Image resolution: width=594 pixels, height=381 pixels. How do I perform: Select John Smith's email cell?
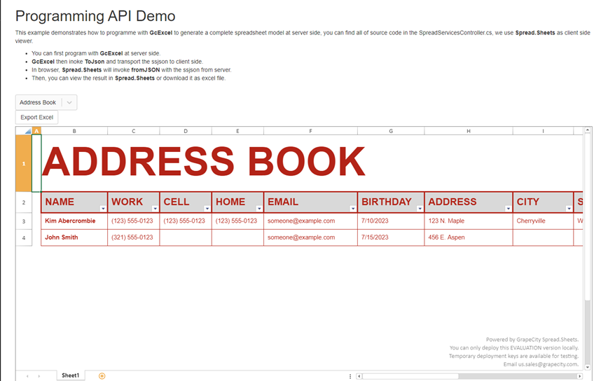pyautogui.click(x=310, y=237)
